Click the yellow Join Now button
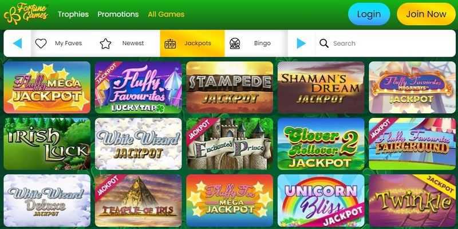The image size is (458, 229). point(426,14)
